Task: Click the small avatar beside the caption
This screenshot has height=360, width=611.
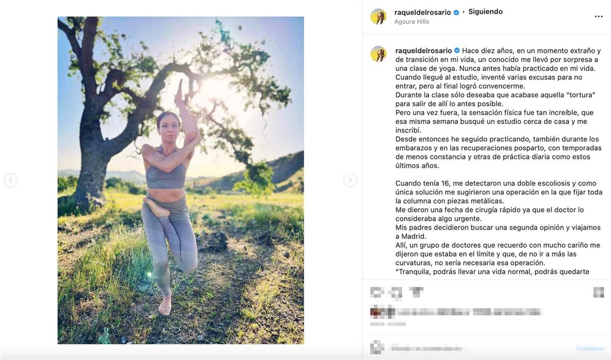Action: coord(378,54)
